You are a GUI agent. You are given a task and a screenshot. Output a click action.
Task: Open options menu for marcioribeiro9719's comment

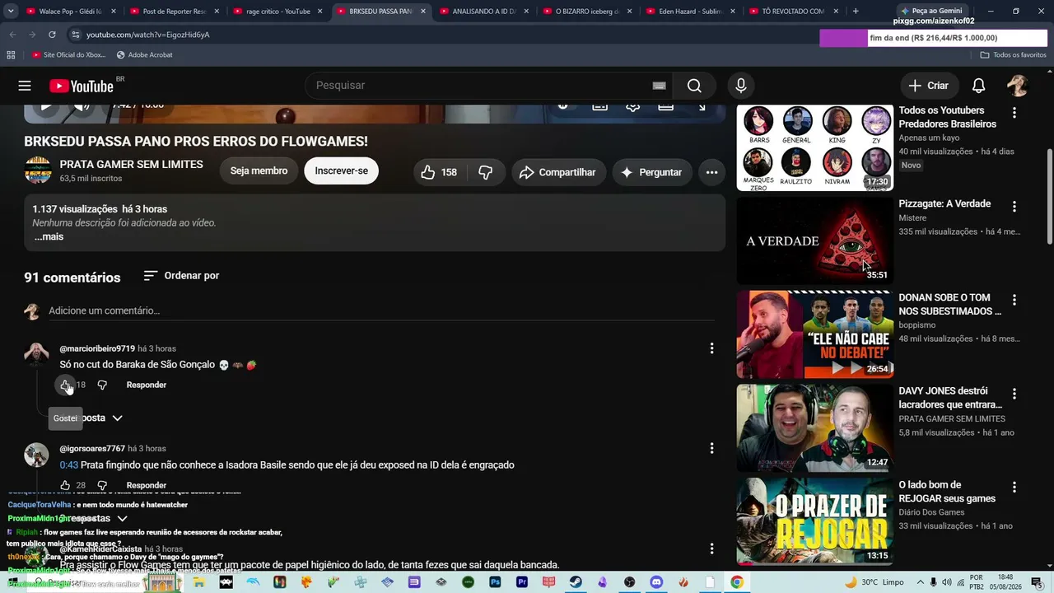click(x=711, y=348)
